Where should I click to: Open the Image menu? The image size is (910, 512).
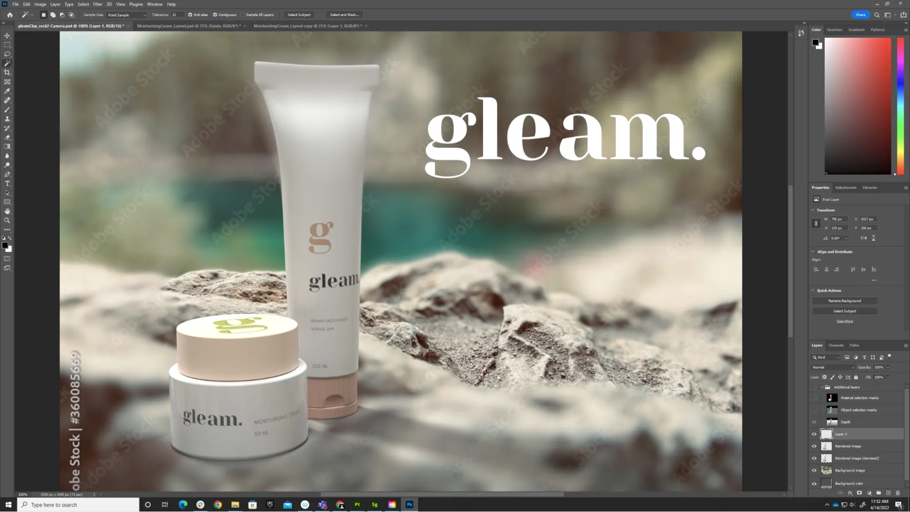tap(40, 4)
